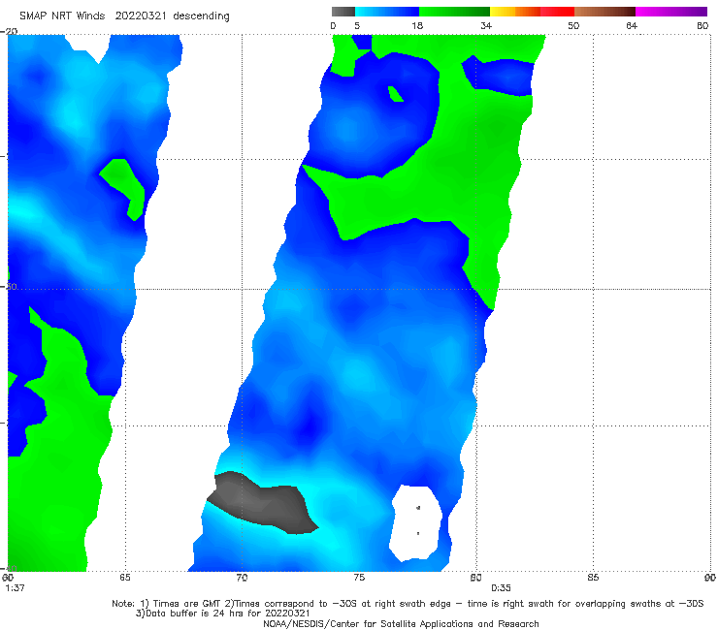
Task: Click the "SMAP NRT Winds" title text
Action: click(62, 16)
